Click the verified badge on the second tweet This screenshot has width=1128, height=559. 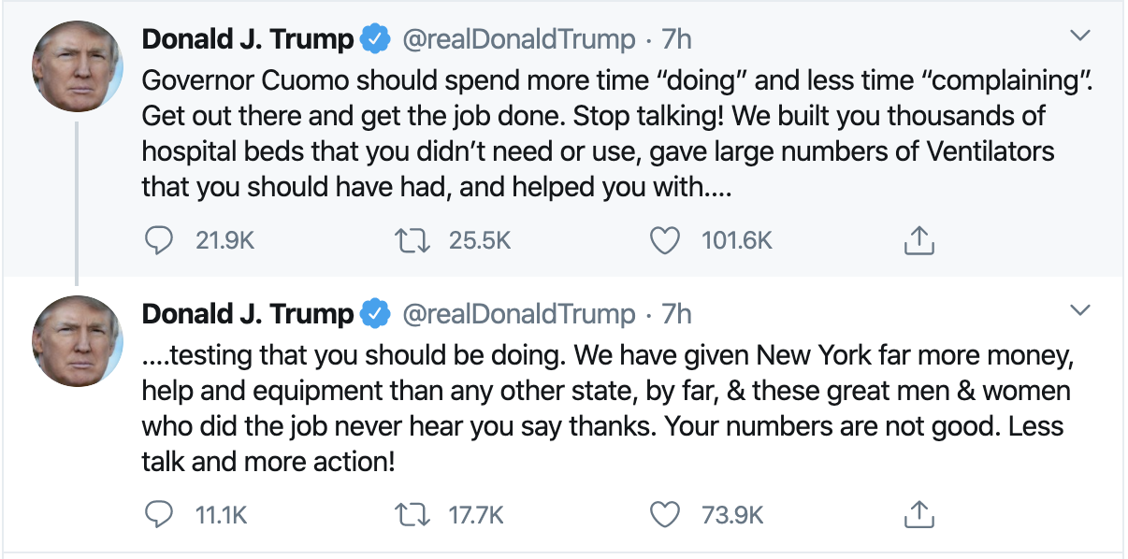(x=376, y=314)
